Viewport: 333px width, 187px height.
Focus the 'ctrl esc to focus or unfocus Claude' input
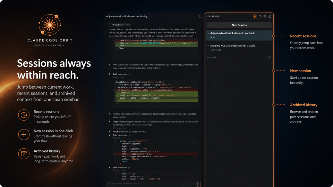click(x=151, y=184)
